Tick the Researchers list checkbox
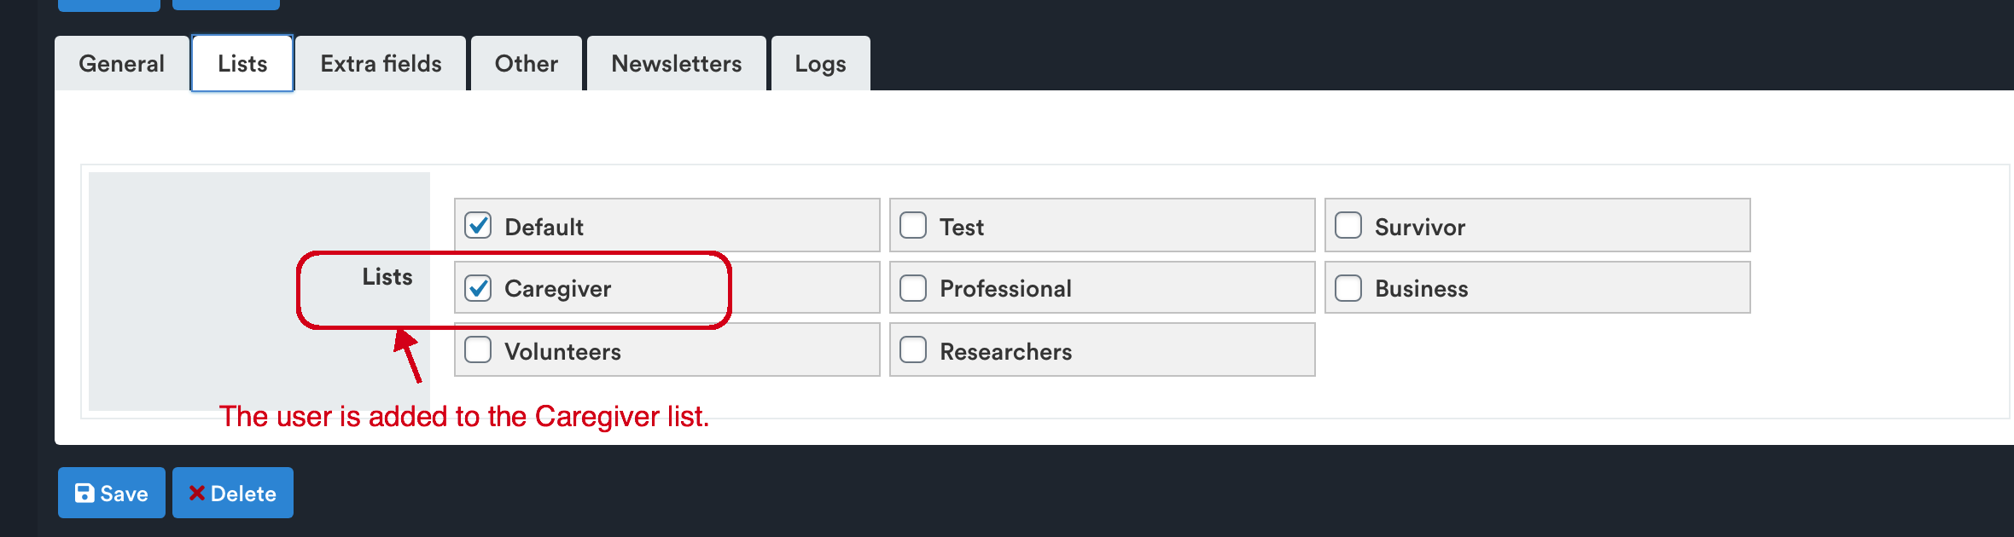 (x=913, y=349)
